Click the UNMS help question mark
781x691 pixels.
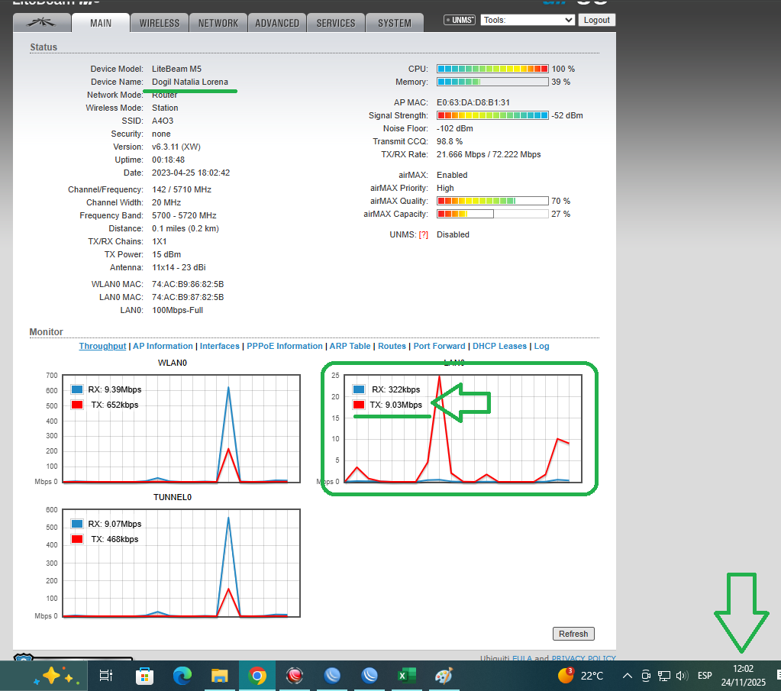coord(423,235)
